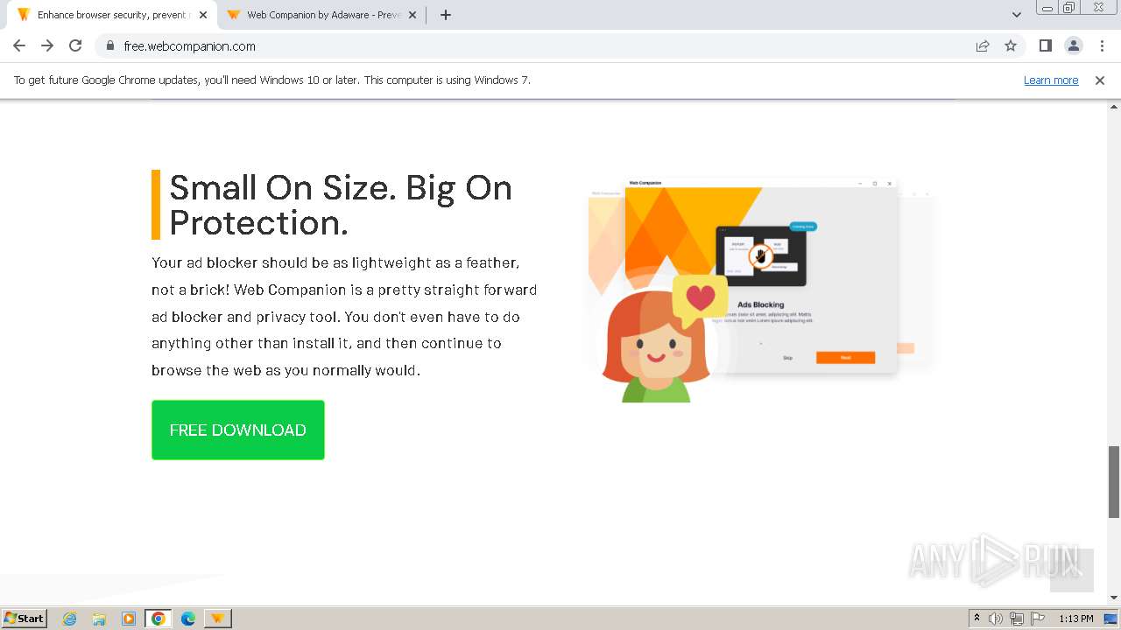Open a new tab

(445, 15)
